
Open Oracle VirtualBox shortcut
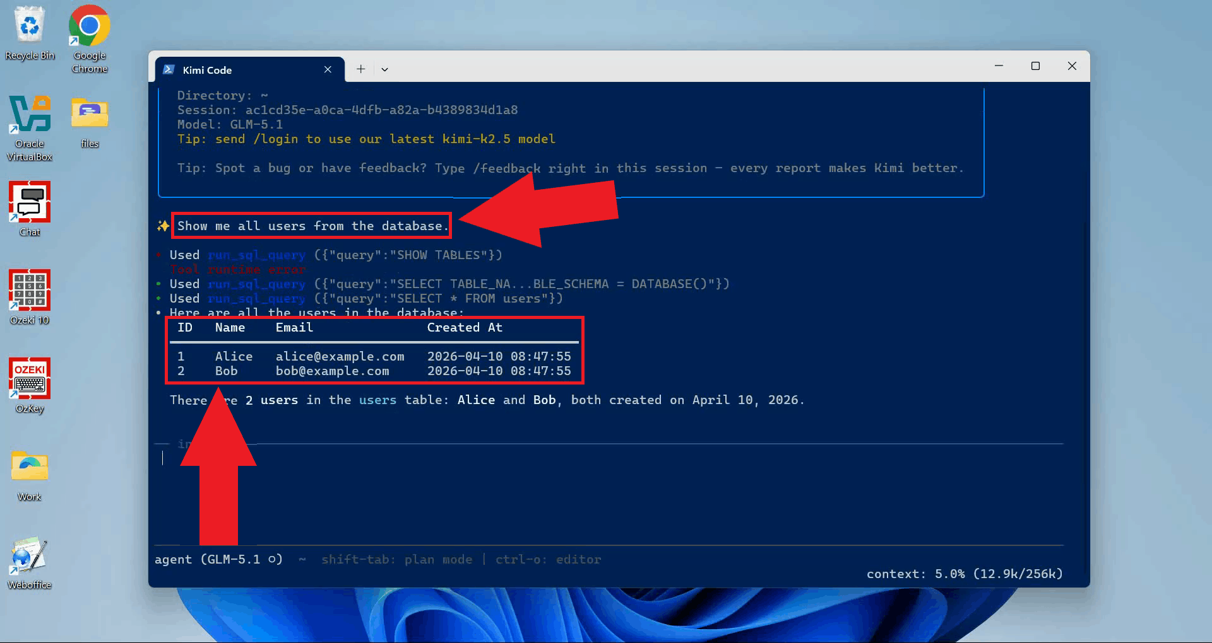[x=30, y=129]
